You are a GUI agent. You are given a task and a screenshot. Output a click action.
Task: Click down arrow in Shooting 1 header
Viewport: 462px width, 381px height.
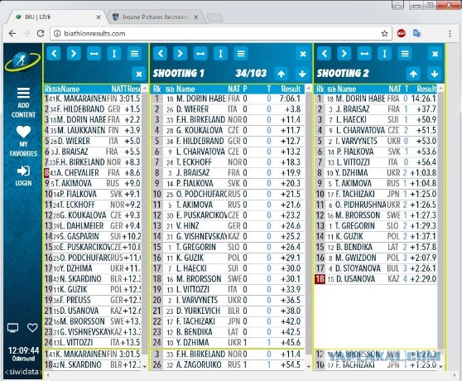[302, 74]
